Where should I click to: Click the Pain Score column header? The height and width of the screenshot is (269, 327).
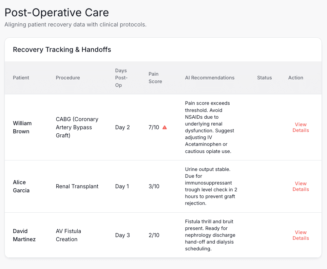point(155,78)
